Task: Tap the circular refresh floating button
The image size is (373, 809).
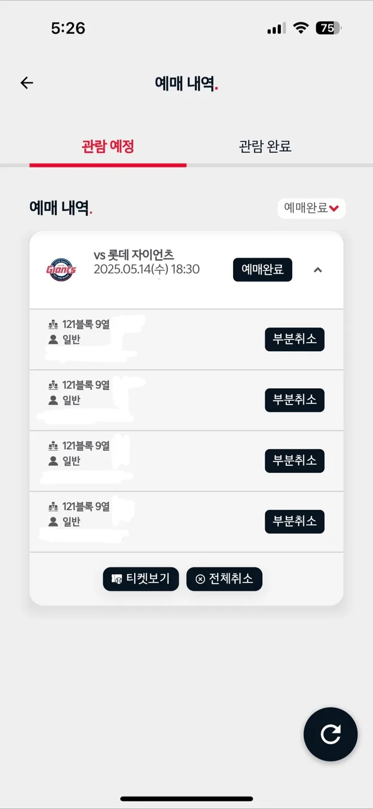Action: tap(330, 734)
